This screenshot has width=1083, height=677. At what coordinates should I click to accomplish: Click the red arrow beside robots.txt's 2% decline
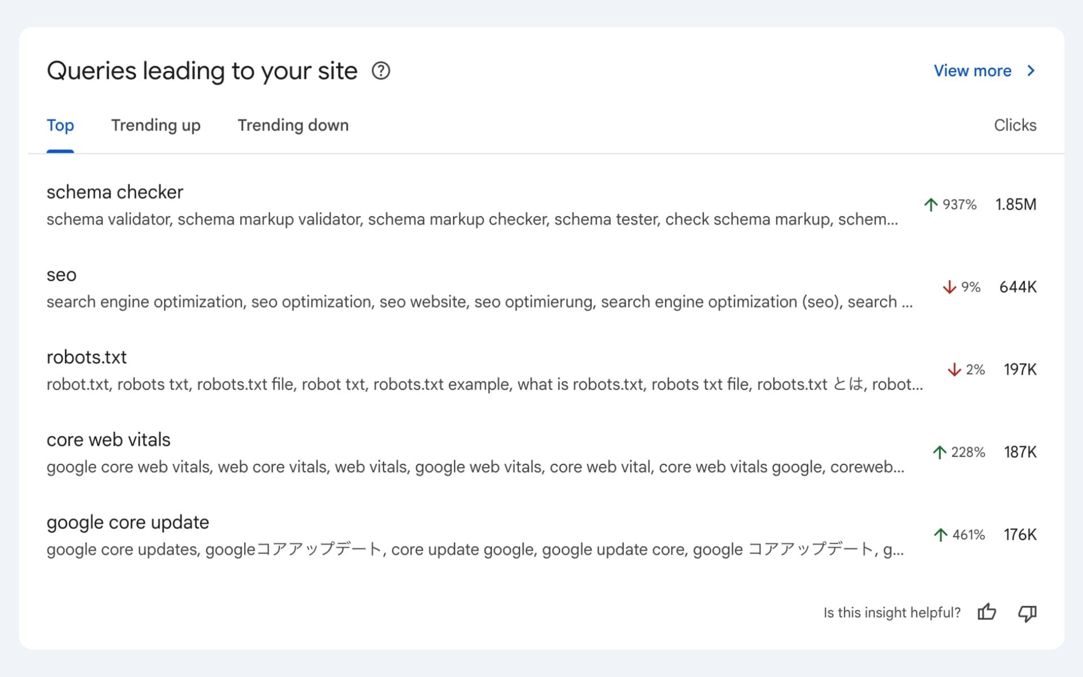954,370
